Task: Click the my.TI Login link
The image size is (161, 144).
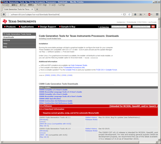Action: point(152,22)
